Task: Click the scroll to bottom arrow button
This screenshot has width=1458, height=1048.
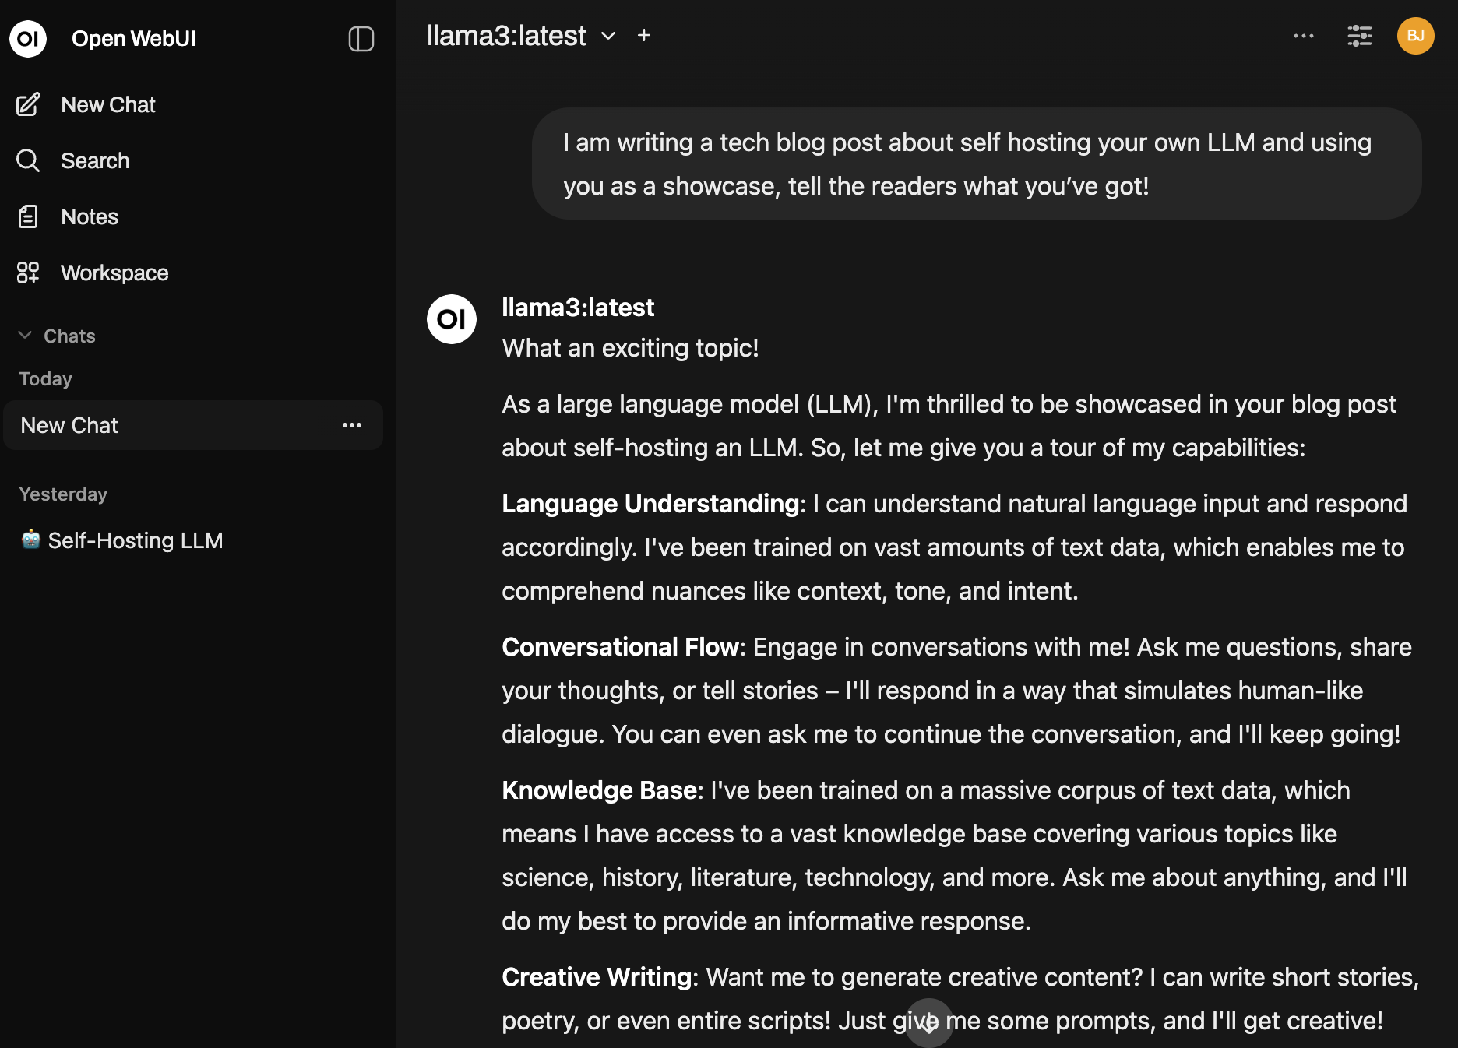Action: [929, 1023]
